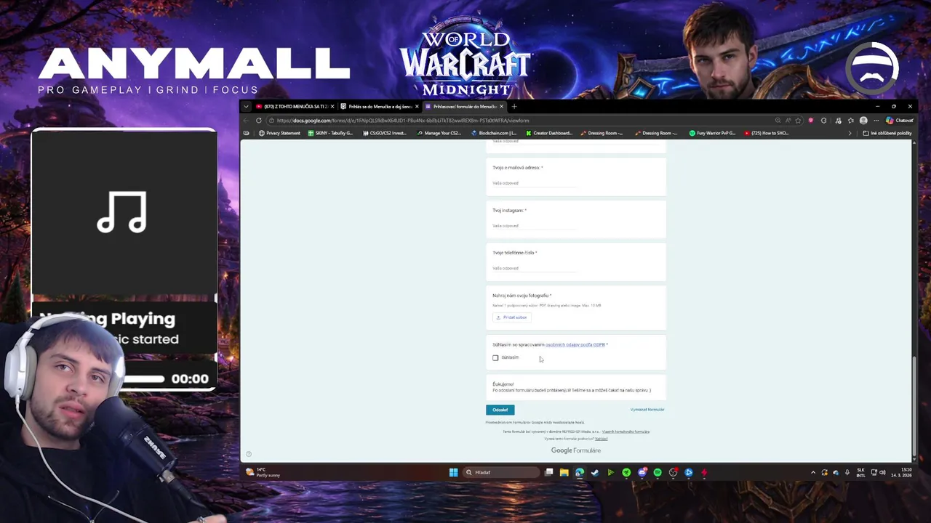Click the Instagram answer field
This screenshot has width=931, height=523.
pyautogui.click(x=534, y=226)
